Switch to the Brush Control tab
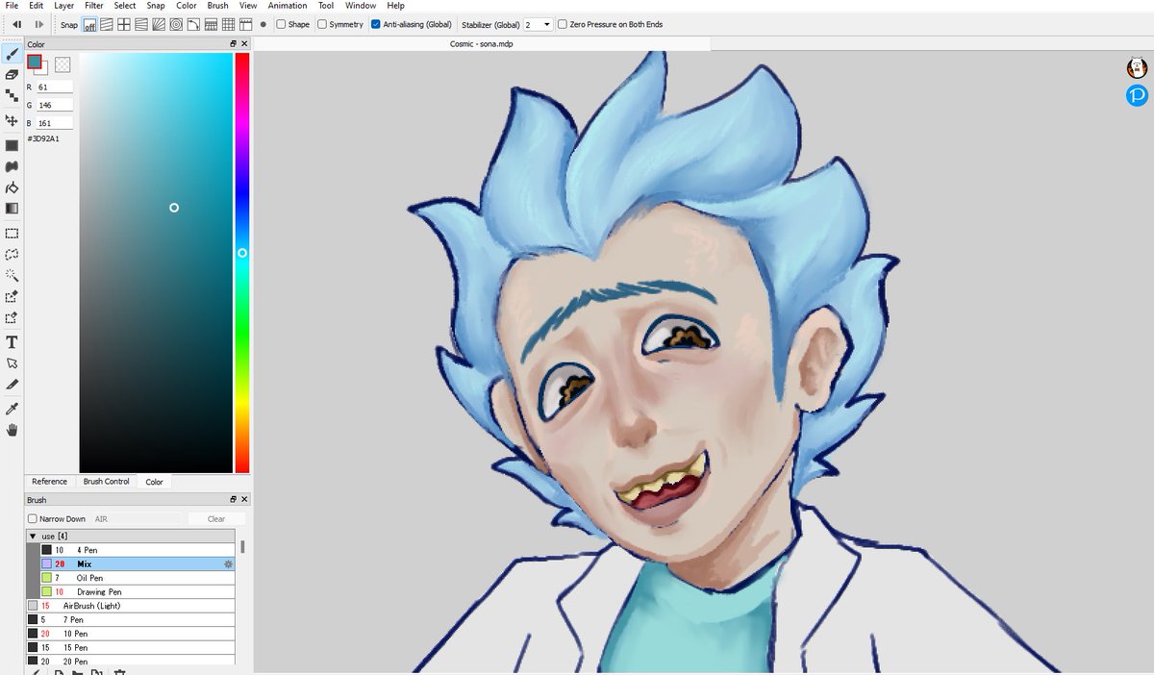 (106, 481)
